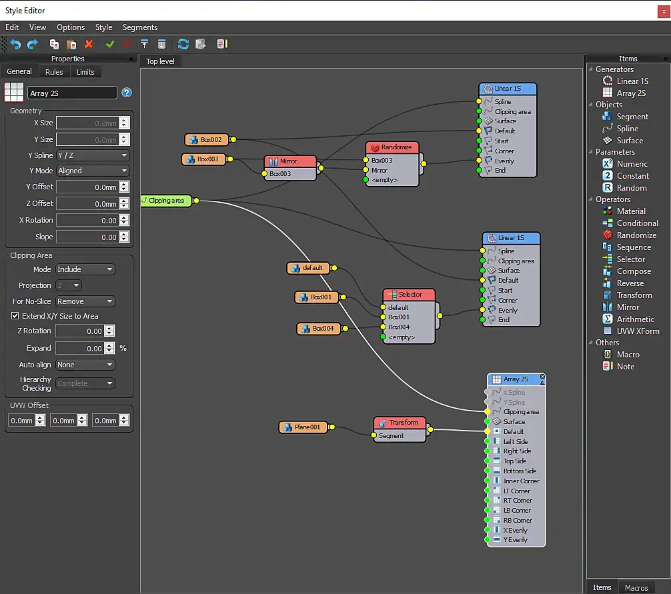Click the red X delete icon

(89, 44)
